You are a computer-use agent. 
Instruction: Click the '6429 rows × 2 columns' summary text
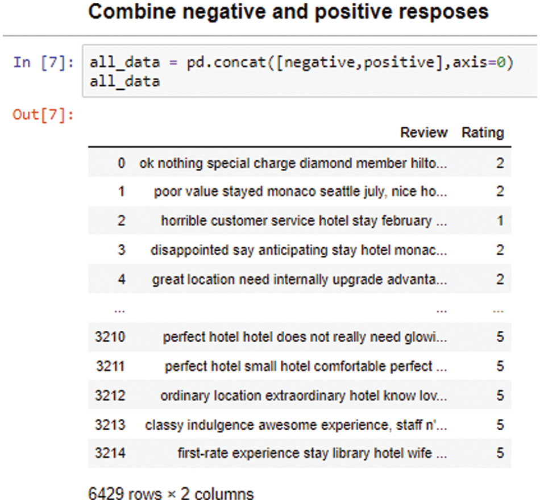(x=171, y=493)
